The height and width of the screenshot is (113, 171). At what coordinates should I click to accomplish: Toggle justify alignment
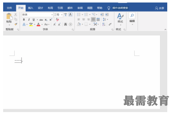click(x=93, y=19)
